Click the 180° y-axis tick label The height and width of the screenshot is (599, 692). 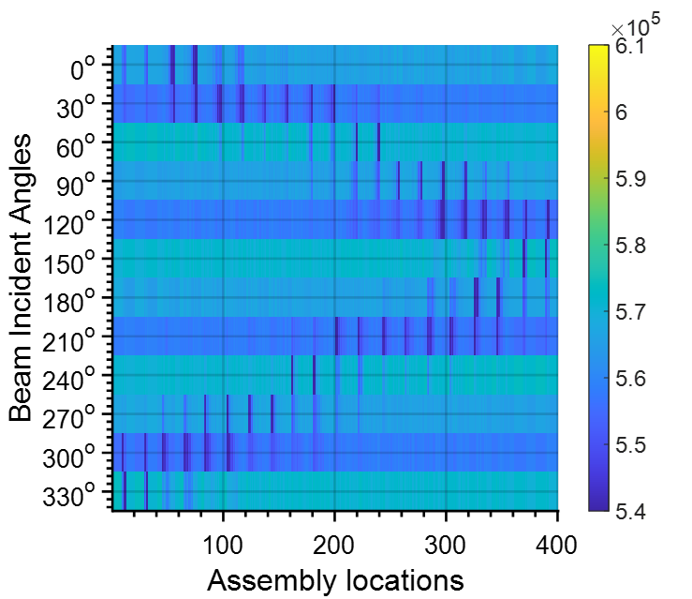pyautogui.click(x=69, y=302)
